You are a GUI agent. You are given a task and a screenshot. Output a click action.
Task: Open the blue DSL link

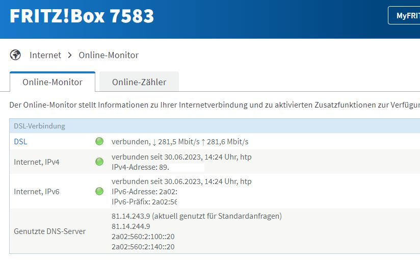20,142
